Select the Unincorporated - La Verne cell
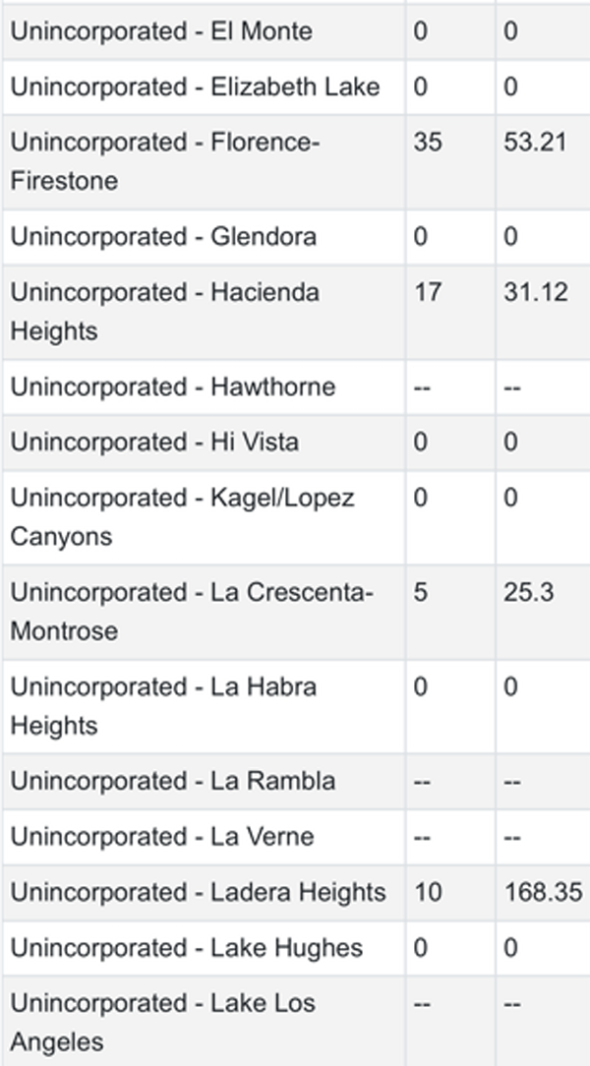Image resolution: width=590 pixels, height=1066 pixels. 204,836
